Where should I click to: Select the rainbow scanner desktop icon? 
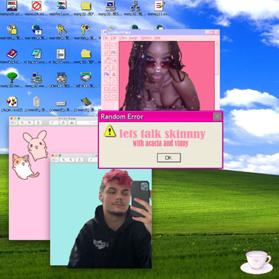click(x=86, y=77)
